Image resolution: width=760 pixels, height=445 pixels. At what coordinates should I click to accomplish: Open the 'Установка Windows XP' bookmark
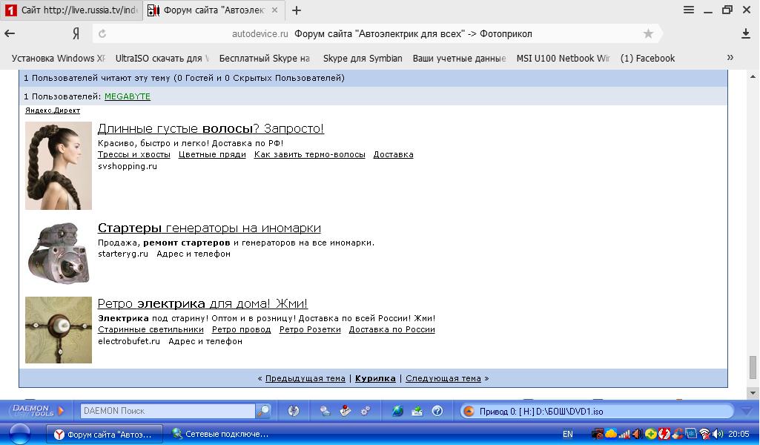(58, 58)
